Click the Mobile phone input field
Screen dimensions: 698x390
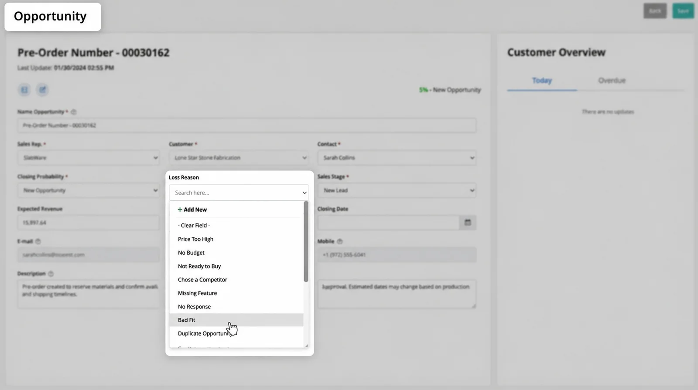(x=397, y=255)
